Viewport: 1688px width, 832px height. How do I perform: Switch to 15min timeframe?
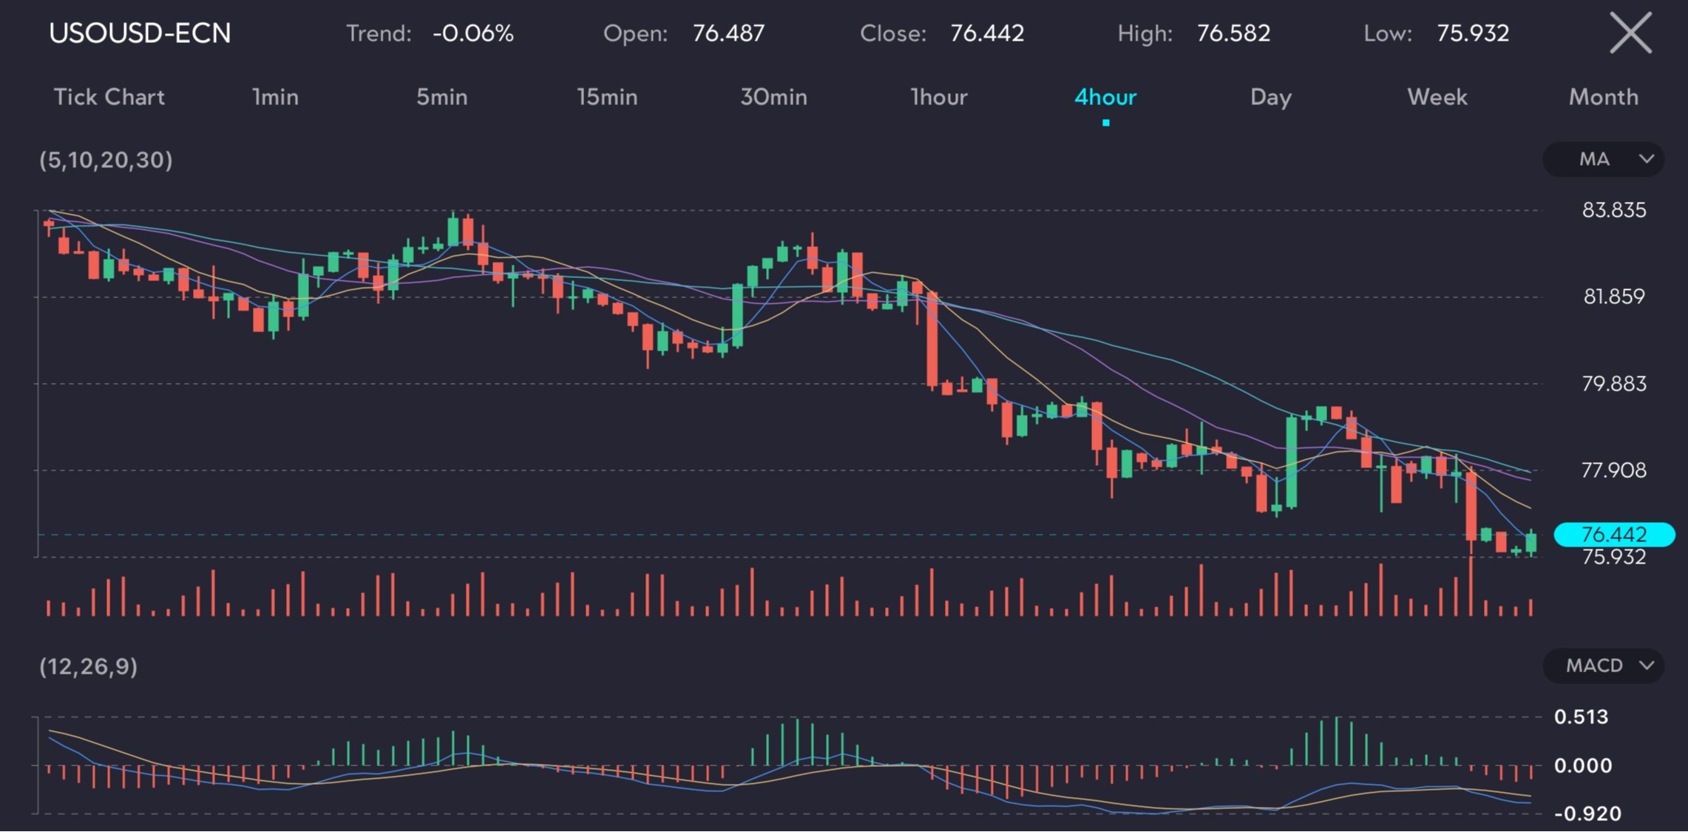pyautogui.click(x=607, y=97)
